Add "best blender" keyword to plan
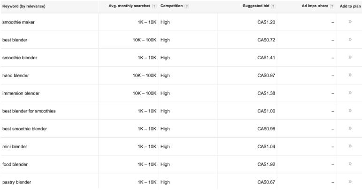The width and height of the screenshot is (362, 191). tap(350, 40)
